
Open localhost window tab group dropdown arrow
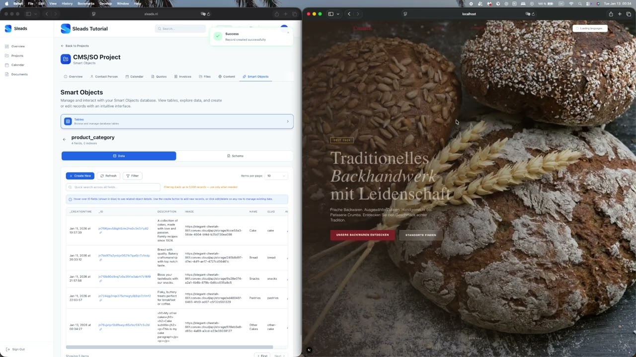(338, 14)
